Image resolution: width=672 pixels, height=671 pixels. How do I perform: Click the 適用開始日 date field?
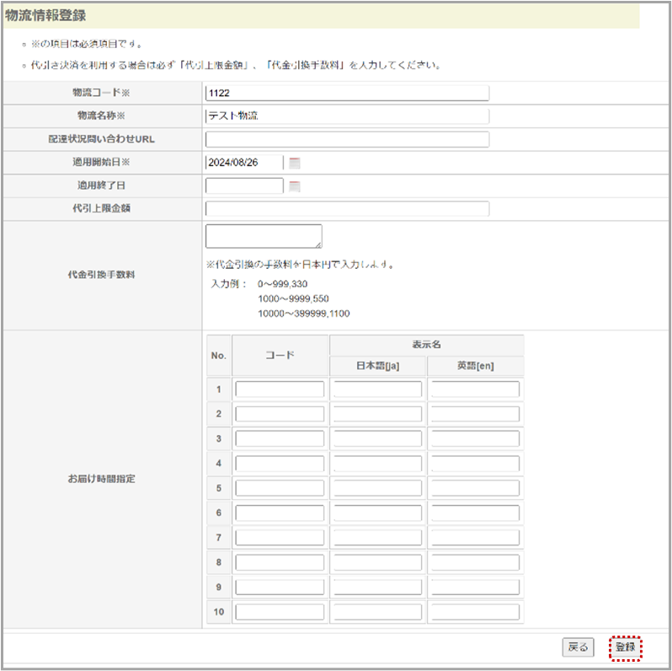pos(244,163)
